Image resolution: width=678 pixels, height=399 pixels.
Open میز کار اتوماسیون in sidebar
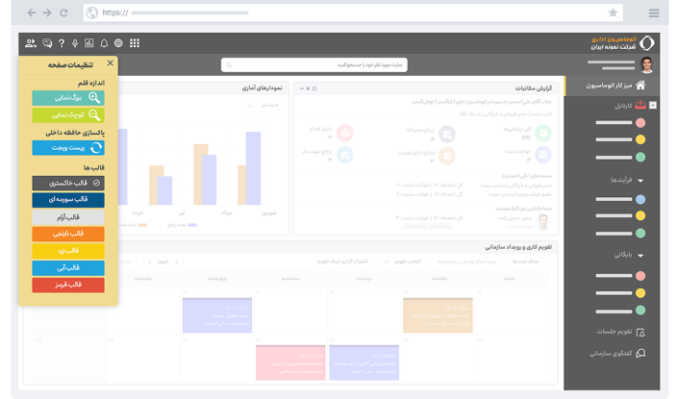[x=615, y=87]
